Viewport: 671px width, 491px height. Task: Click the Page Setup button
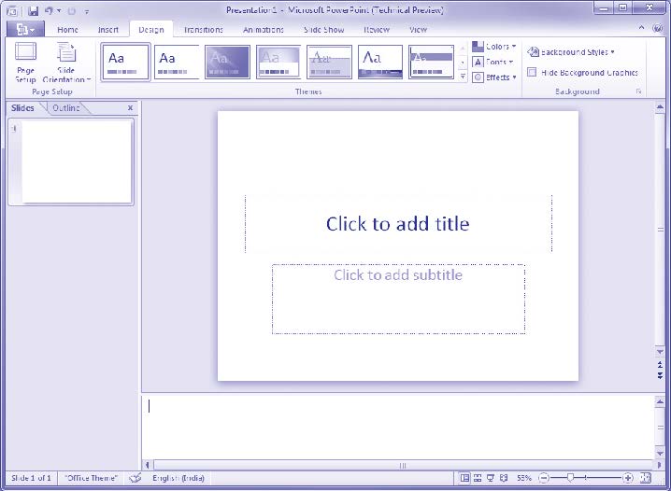click(x=25, y=63)
